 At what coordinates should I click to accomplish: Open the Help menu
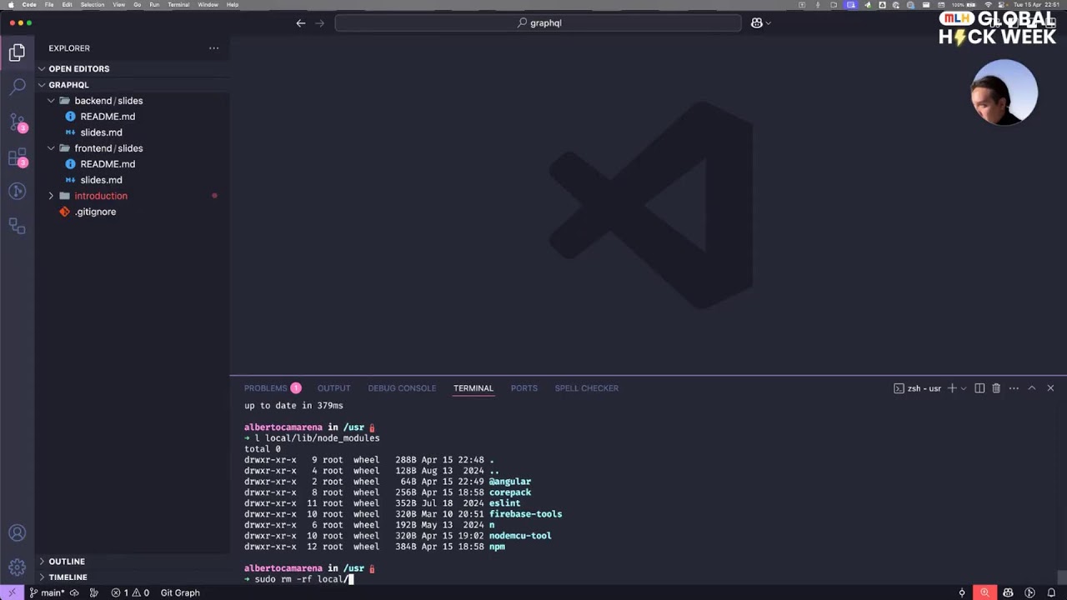[x=233, y=5]
